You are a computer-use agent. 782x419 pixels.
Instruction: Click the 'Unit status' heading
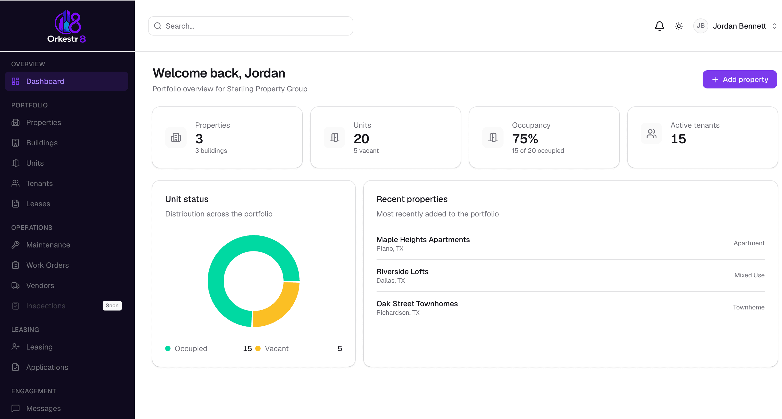click(x=187, y=199)
